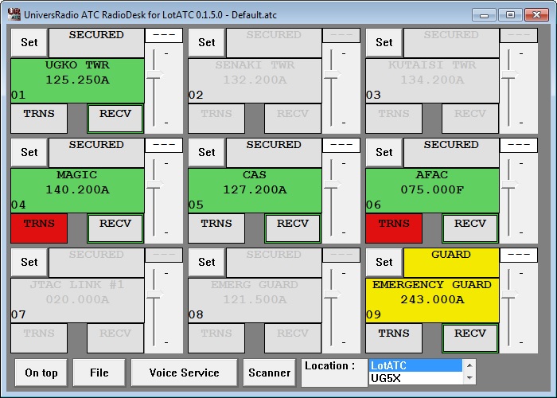Open the File button menu
This screenshot has width=557, height=398.
99,373
